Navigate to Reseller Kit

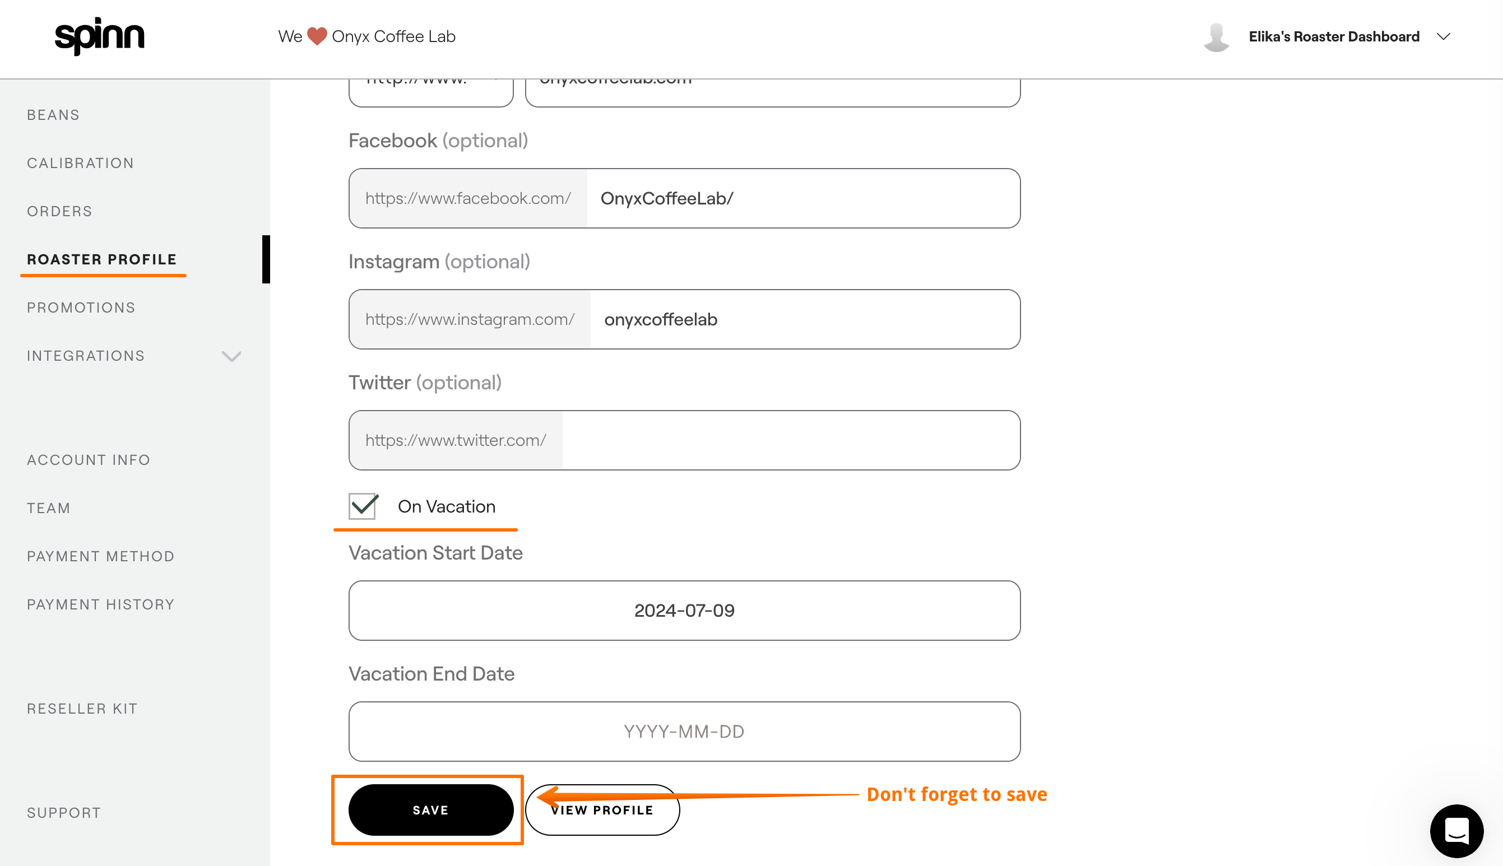(x=81, y=709)
